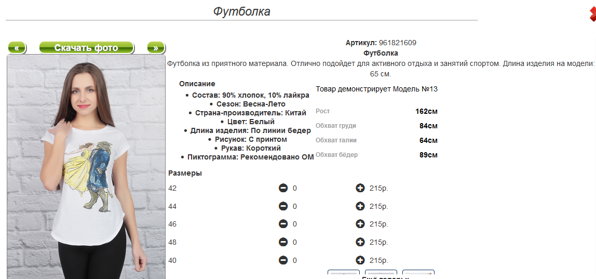The width and height of the screenshot is (596, 279).
Task: Click the article number 961821609
Action: (398, 43)
